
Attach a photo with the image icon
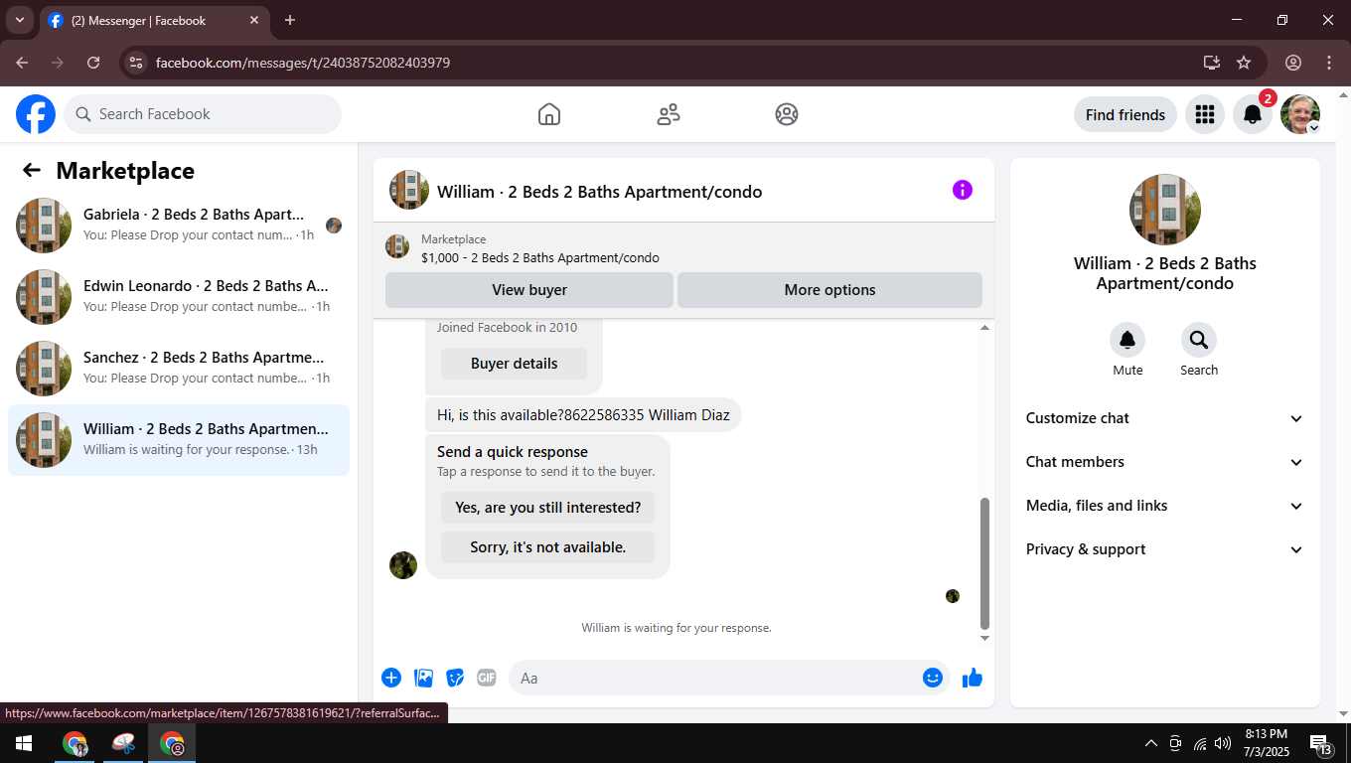tap(423, 678)
